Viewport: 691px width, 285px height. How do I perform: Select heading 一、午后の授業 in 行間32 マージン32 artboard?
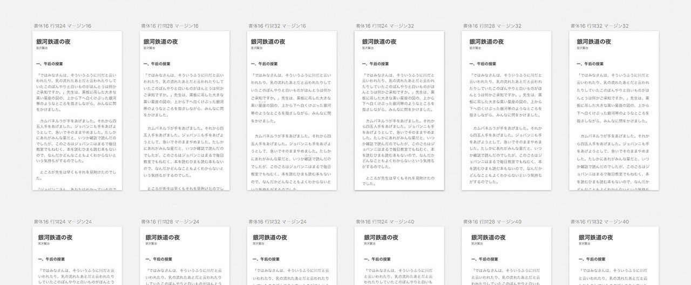589,64
